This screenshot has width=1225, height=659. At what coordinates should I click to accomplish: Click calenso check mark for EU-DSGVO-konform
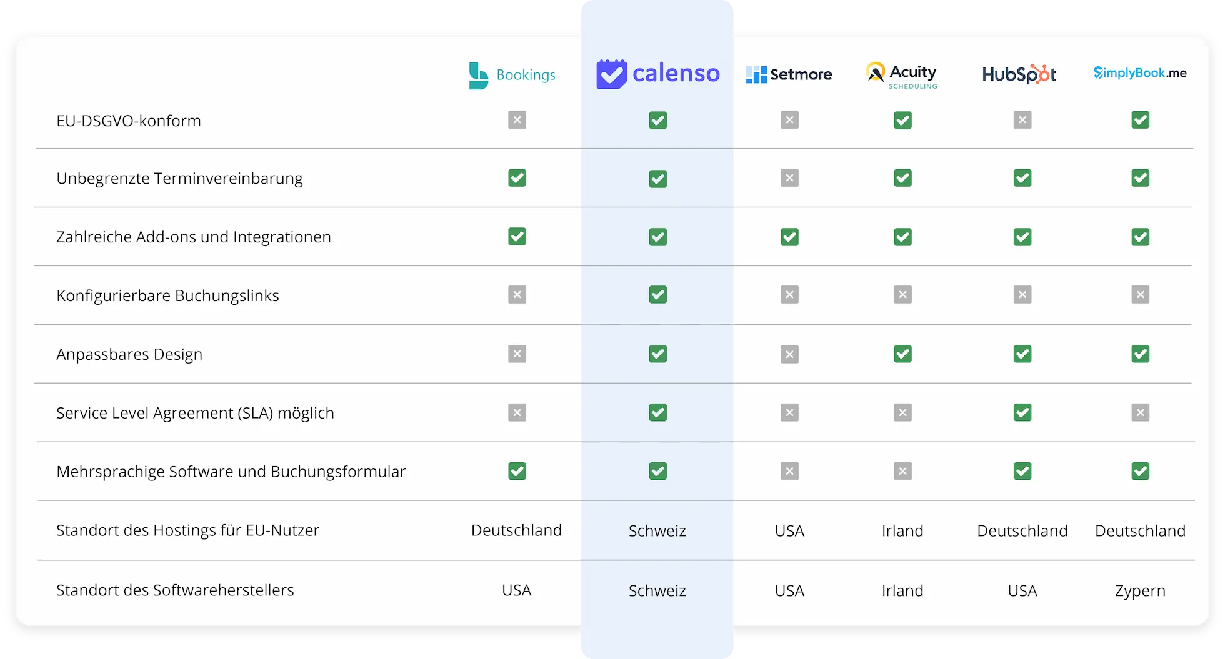657,120
